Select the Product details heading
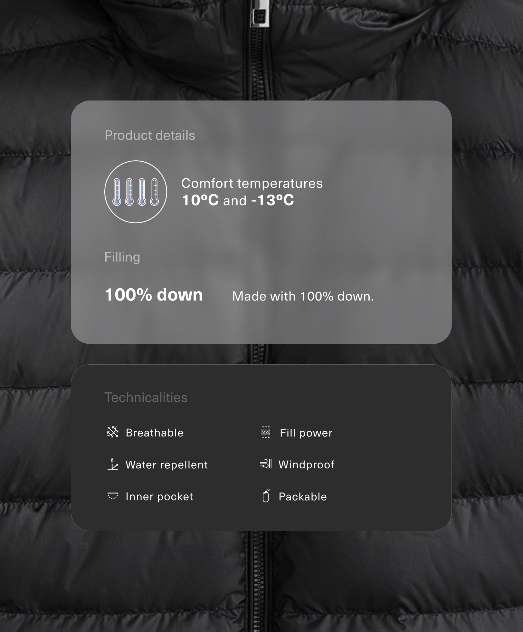Screen dimensions: 523x632 [150, 136]
